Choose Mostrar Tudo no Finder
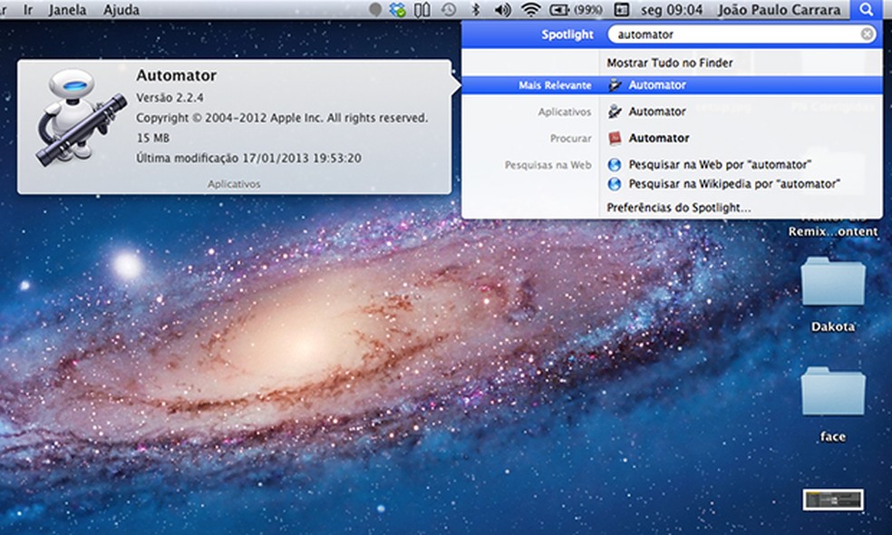Screen dimensions: 892x535 pos(670,63)
